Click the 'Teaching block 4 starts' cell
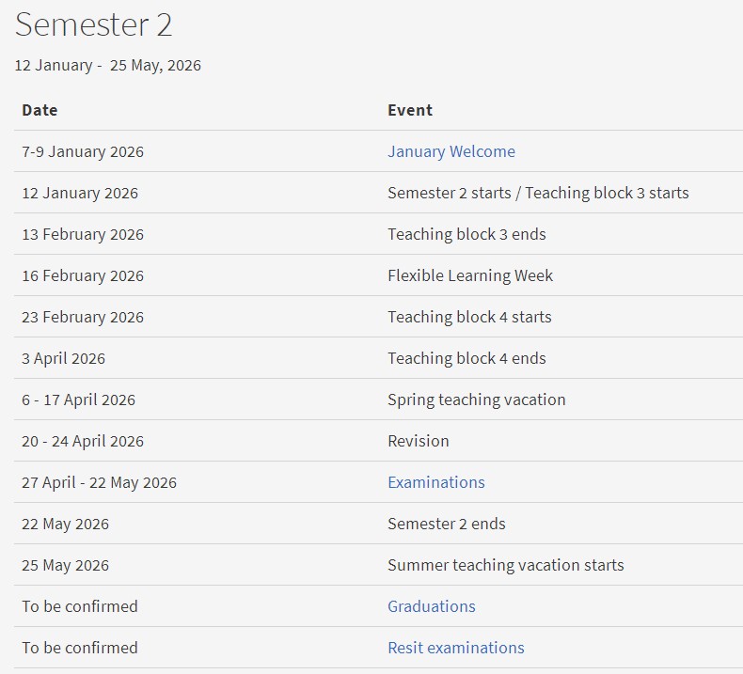Viewport: 743px width, 674px height. (x=469, y=317)
